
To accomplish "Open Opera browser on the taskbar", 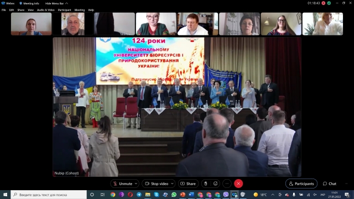I will pos(130,195).
